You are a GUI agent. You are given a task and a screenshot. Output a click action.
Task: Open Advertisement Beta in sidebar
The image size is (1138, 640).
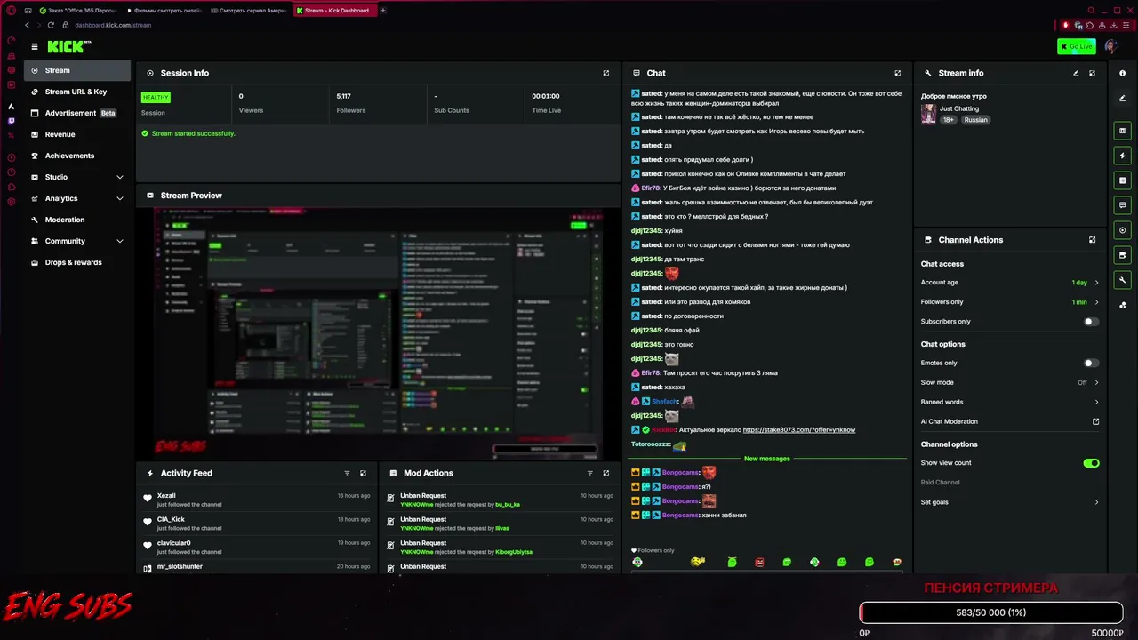(x=77, y=113)
